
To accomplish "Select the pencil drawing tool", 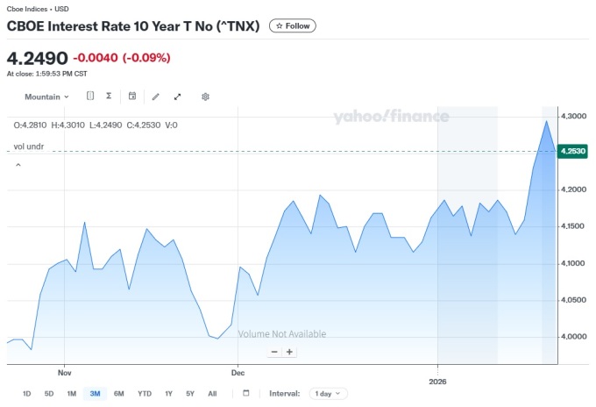I will (156, 96).
